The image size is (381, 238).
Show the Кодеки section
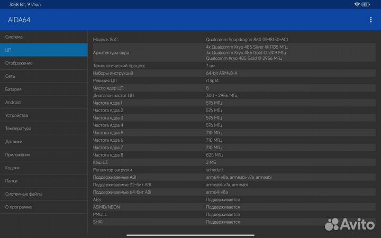tap(43, 168)
